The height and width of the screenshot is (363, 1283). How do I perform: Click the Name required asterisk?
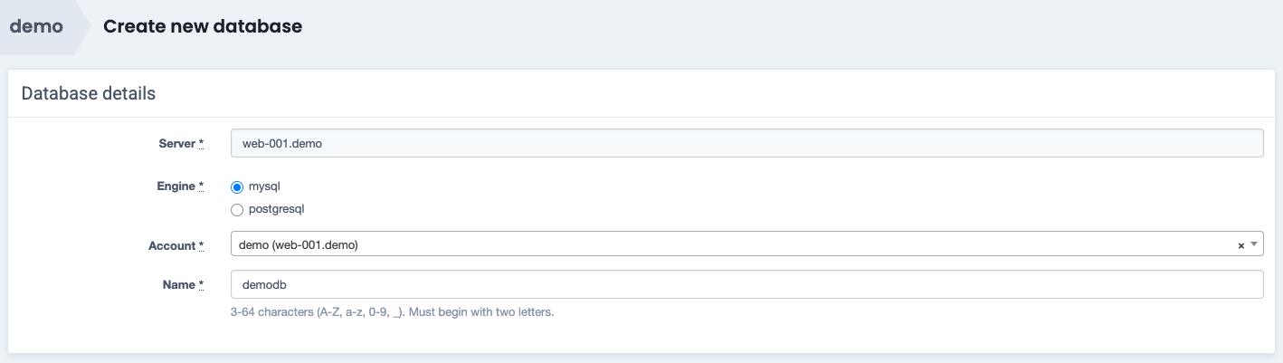[201, 285]
